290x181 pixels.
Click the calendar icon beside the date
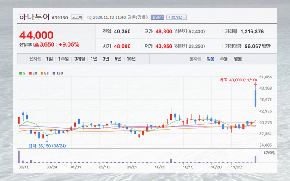[x=90, y=18]
